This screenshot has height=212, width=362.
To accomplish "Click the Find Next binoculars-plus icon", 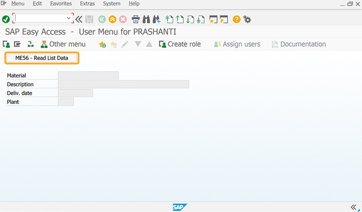I will tap(156, 19).
